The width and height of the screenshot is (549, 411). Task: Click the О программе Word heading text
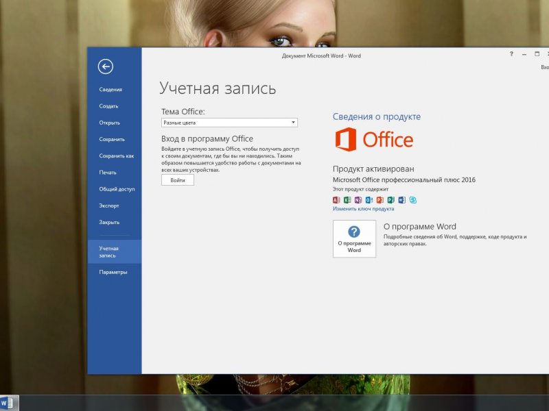click(x=420, y=227)
